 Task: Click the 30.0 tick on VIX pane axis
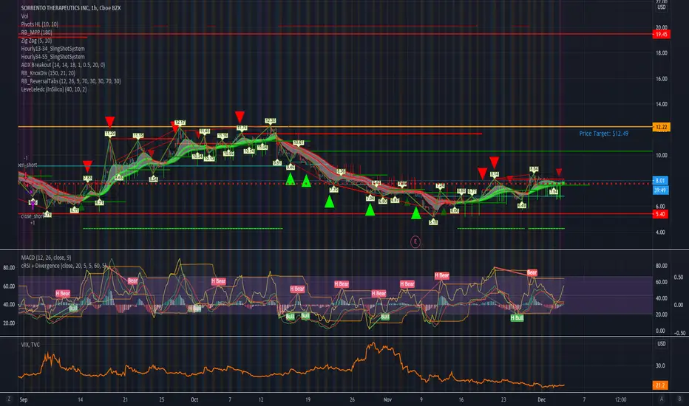(x=660, y=365)
